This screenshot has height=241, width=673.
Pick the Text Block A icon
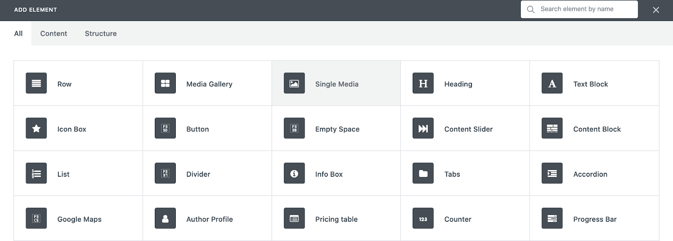click(552, 83)
